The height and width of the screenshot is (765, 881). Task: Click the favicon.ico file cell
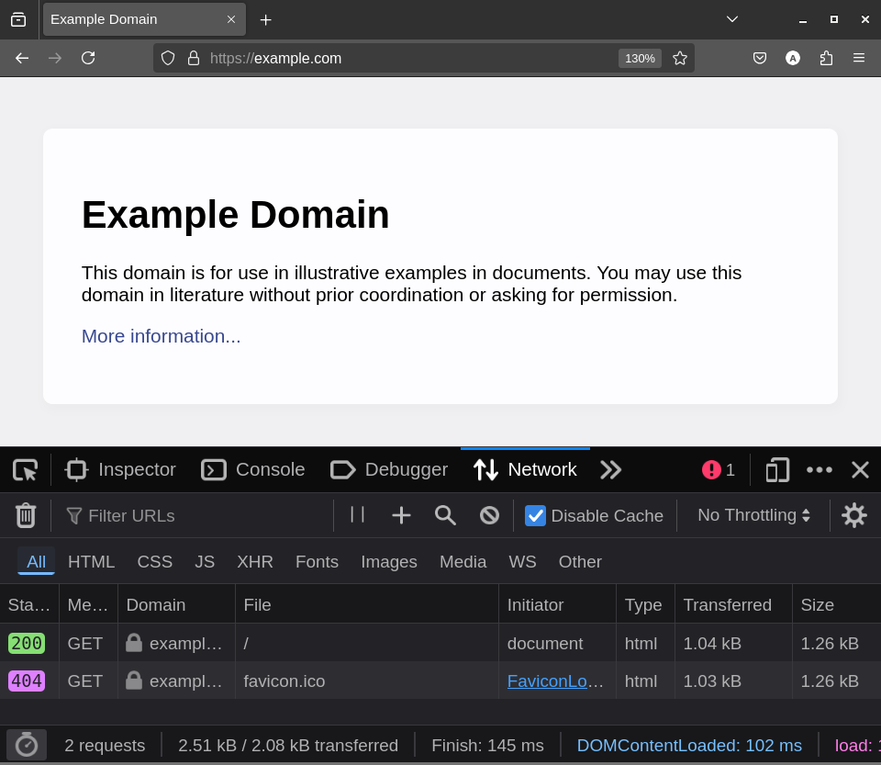click(367, 681)
